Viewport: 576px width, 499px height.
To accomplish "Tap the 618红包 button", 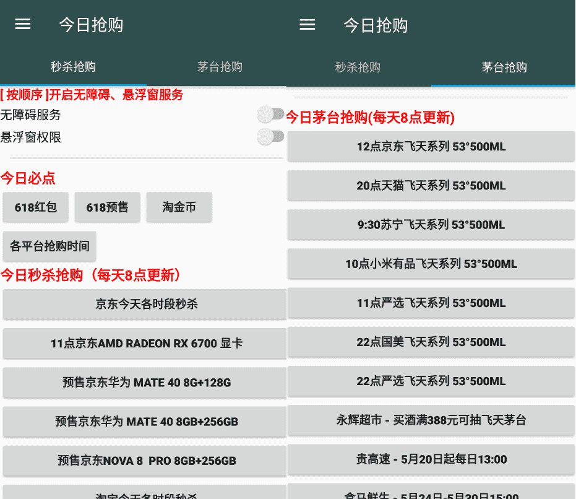I will [35, 207].
